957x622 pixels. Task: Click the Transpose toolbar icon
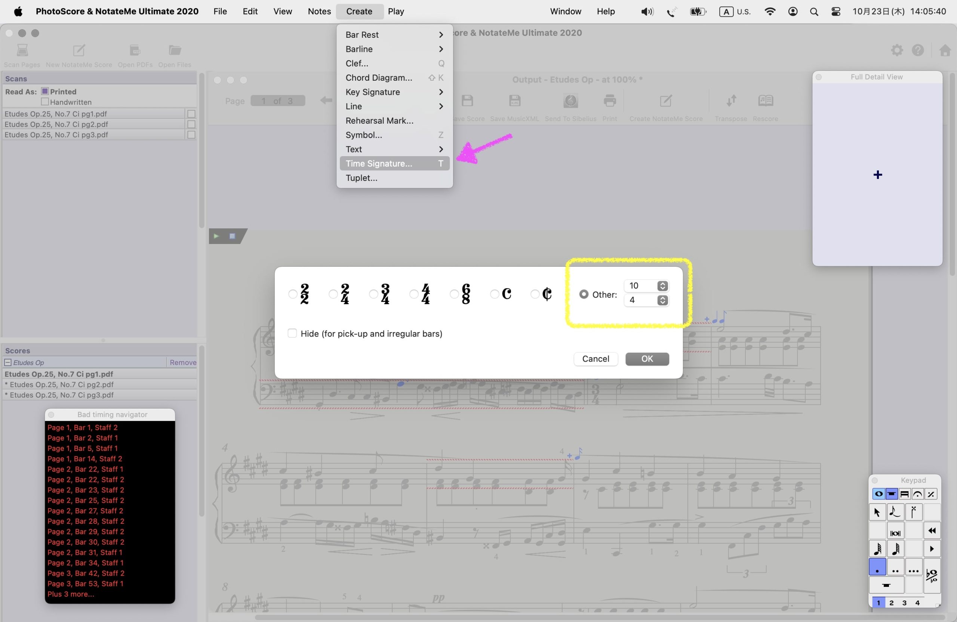pyautogui.click(x=730, y=101)
